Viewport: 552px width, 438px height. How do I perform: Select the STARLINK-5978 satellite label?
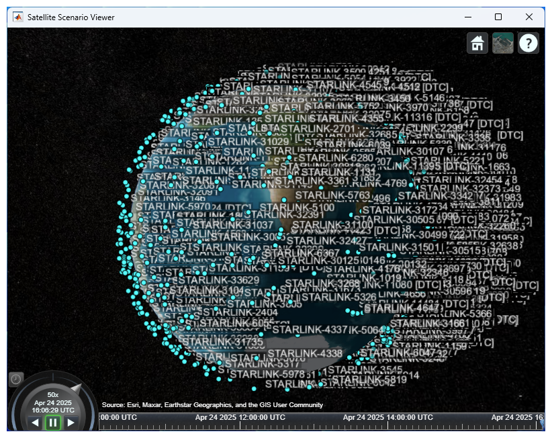click(267, 374)
